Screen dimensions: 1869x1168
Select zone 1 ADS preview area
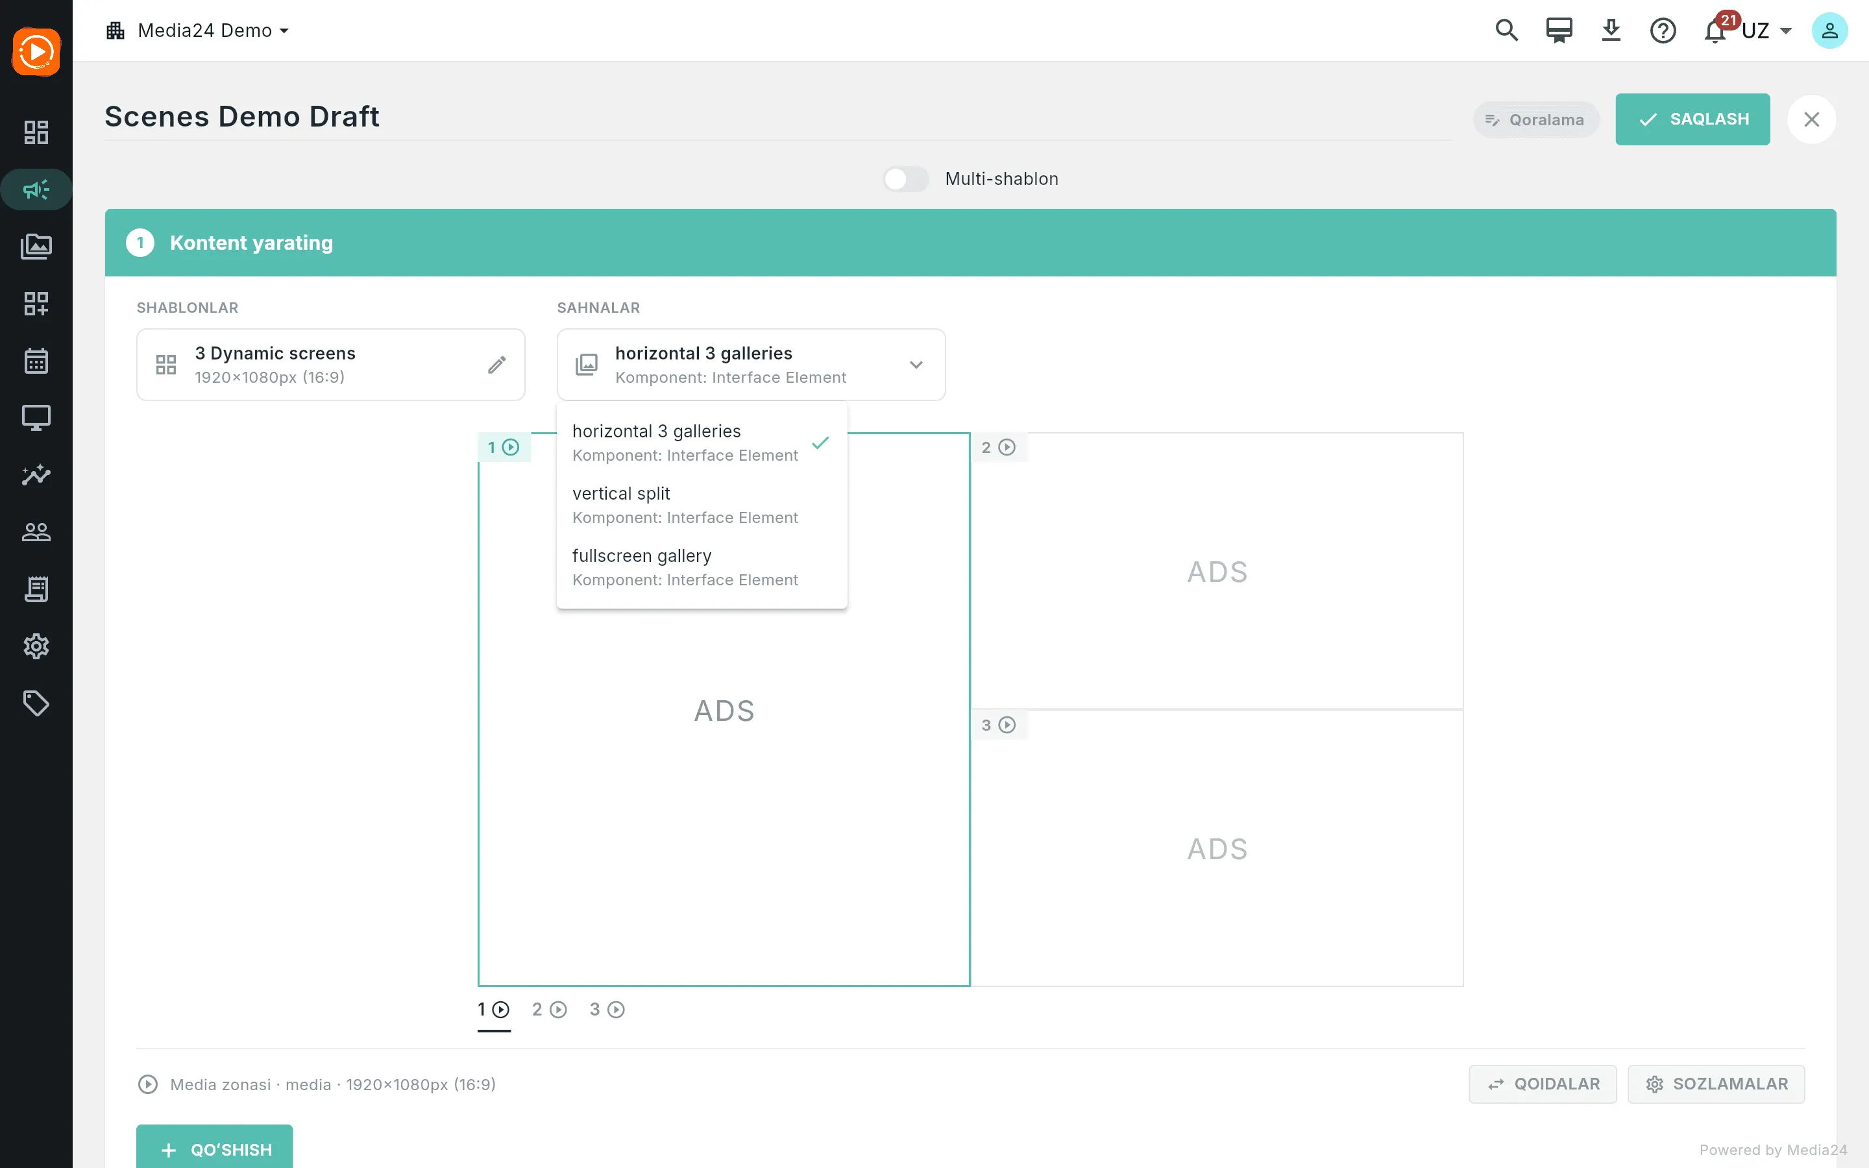[724, 711]
